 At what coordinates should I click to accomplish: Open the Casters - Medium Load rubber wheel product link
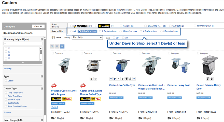point(151,87)
